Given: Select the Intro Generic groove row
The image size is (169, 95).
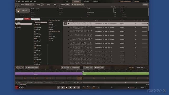Looking at the screenshot, I should (105, 63).
